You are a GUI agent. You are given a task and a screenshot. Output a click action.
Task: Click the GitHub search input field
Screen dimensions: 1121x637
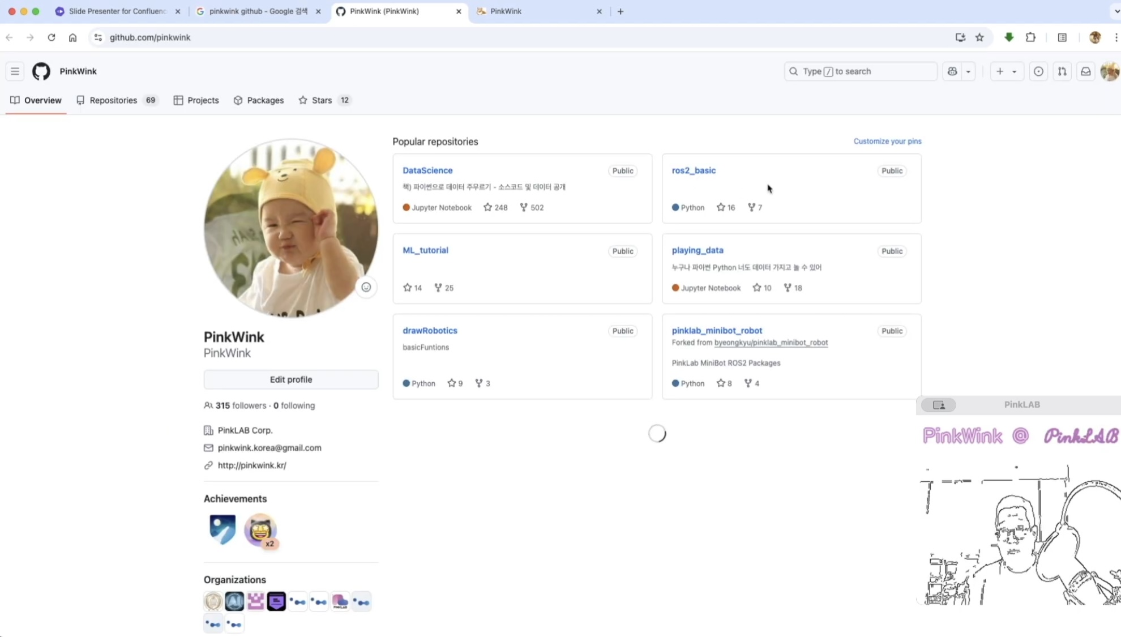point(861,71)
